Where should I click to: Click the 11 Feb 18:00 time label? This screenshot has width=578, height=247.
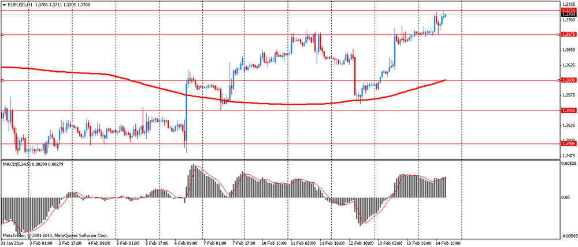coord(332,244)
